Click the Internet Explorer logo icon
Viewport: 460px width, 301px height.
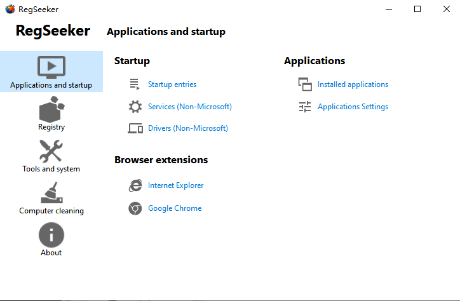[x=135, y=185]
